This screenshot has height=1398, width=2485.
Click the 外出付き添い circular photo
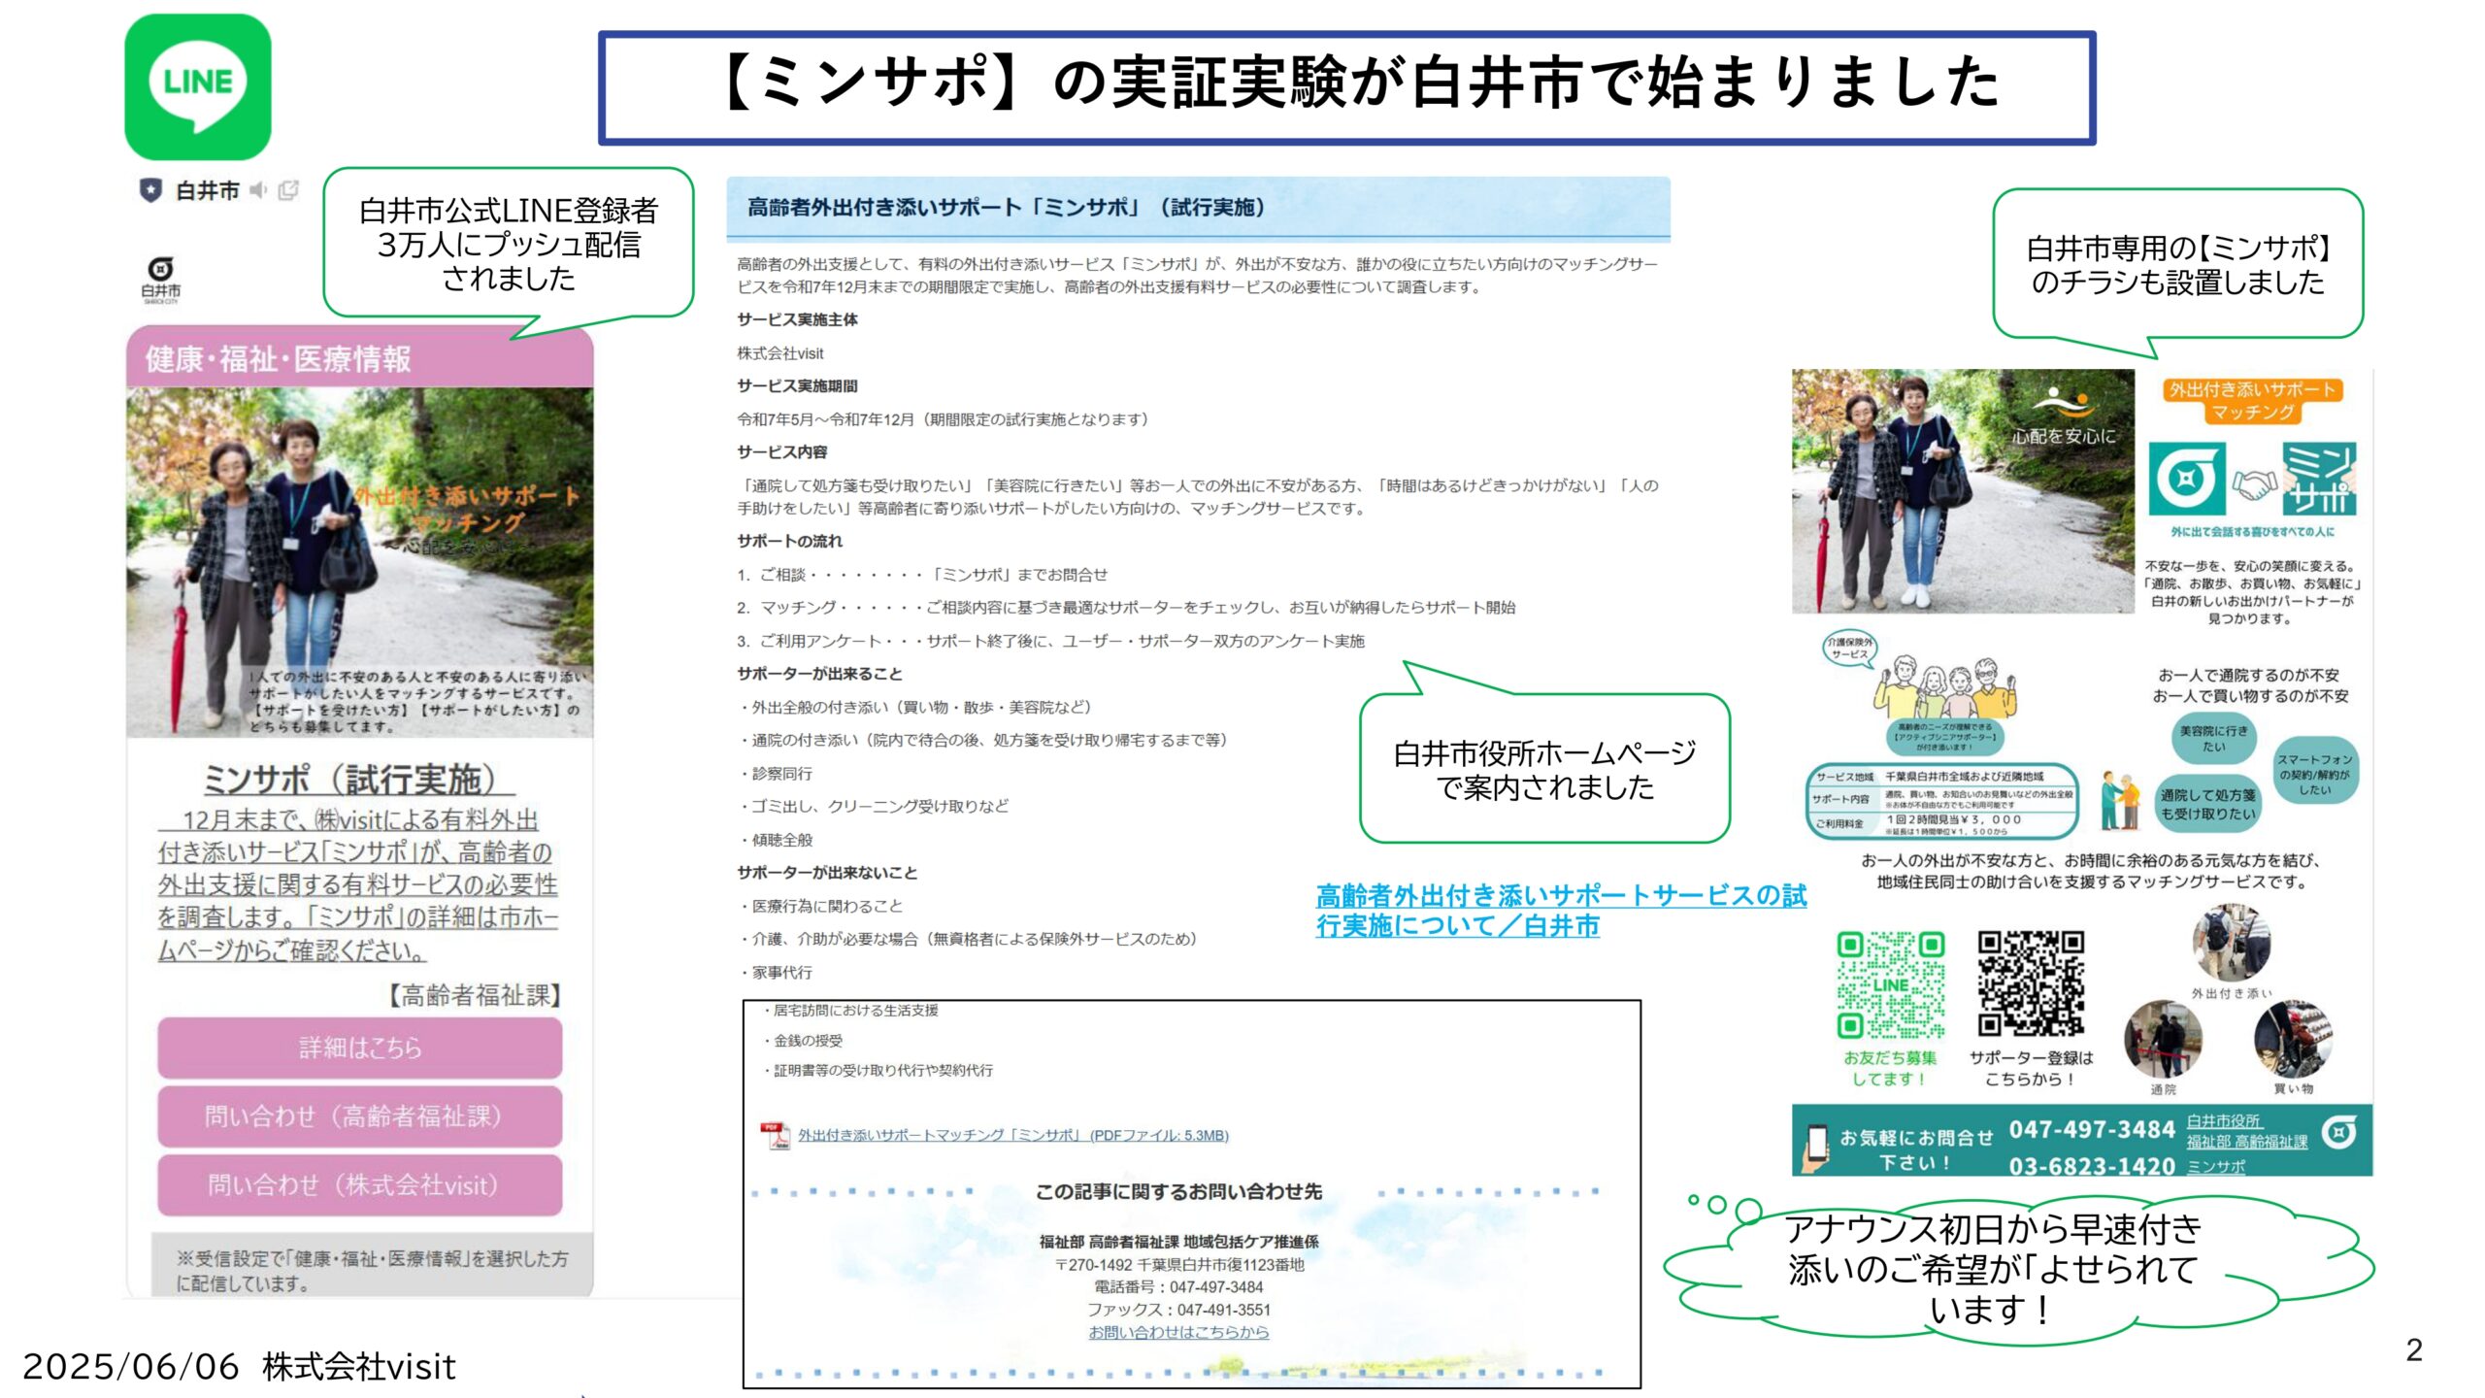pos(2232,942)
